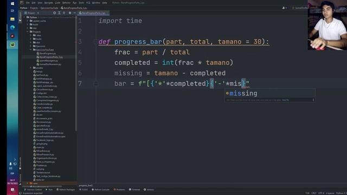This screenshot has width=347, height=195.
Task: Open the Run menu
Action: click(75, 3)
